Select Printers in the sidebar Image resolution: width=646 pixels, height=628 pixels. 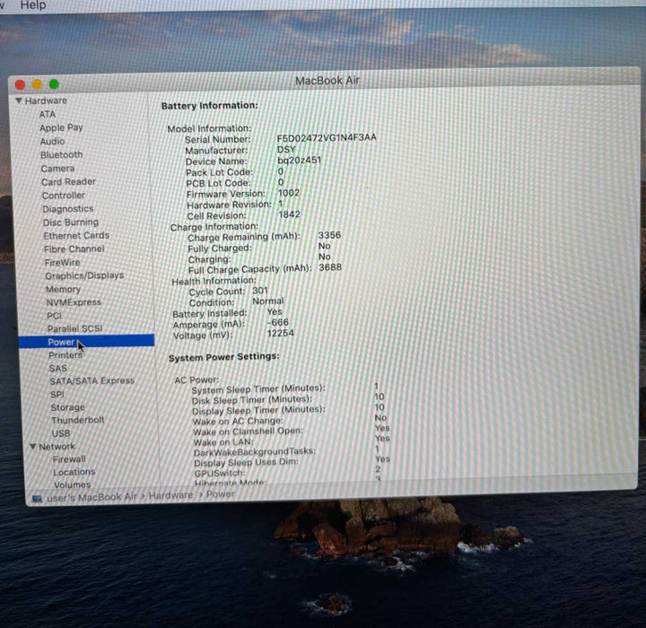tap(65, 355)
